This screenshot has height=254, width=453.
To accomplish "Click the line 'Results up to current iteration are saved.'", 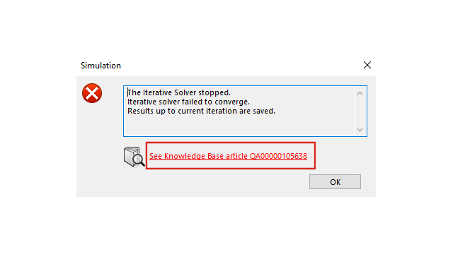I will click(201, 111).
